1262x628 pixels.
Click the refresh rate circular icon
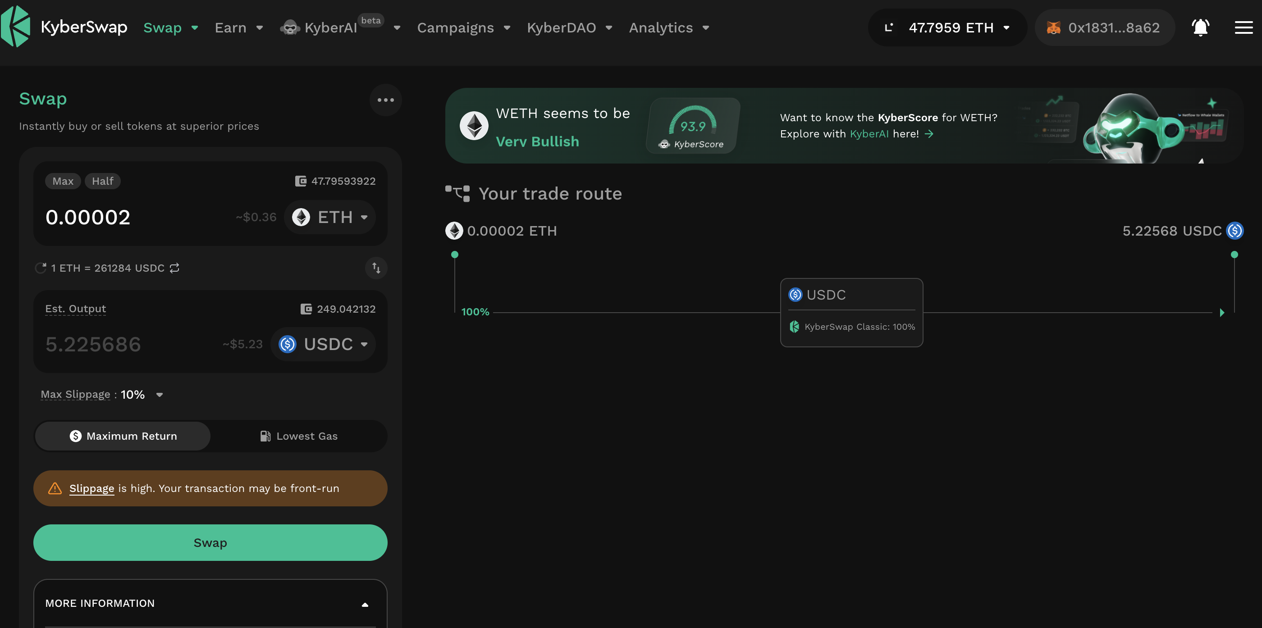click(41, 268)
